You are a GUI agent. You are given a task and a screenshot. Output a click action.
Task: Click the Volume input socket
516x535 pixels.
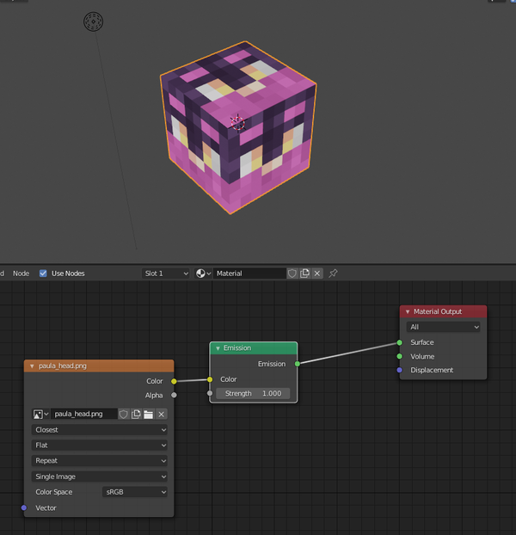tap(400, 356)
